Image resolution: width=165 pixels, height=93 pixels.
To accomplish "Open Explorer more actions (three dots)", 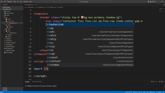I will pyautogui.click(x=21, y=5).
